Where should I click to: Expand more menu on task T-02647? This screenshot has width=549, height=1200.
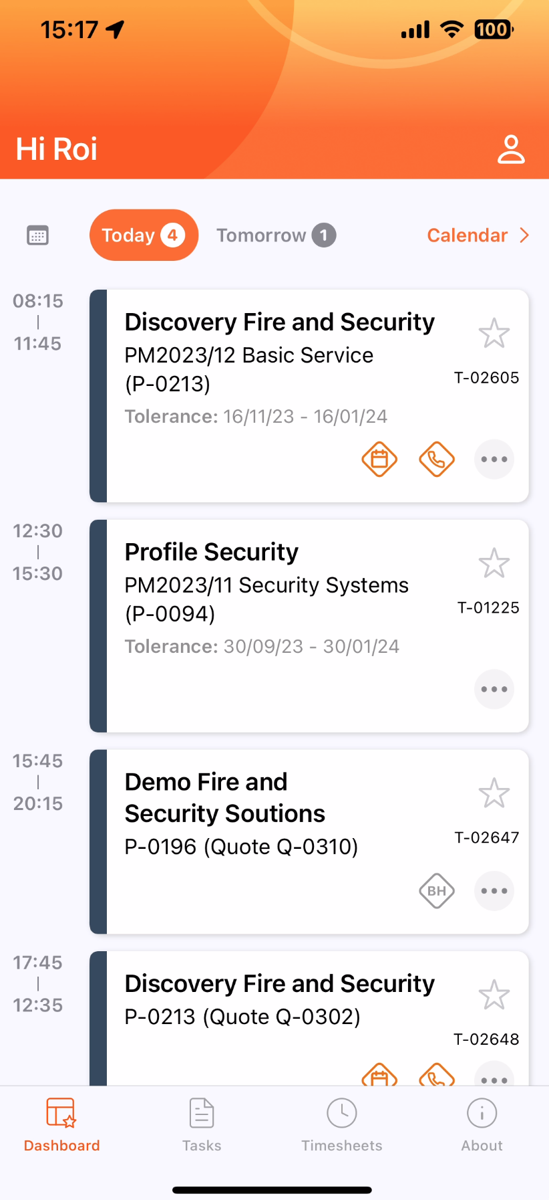pyautogui.click(x=494, y=891)
